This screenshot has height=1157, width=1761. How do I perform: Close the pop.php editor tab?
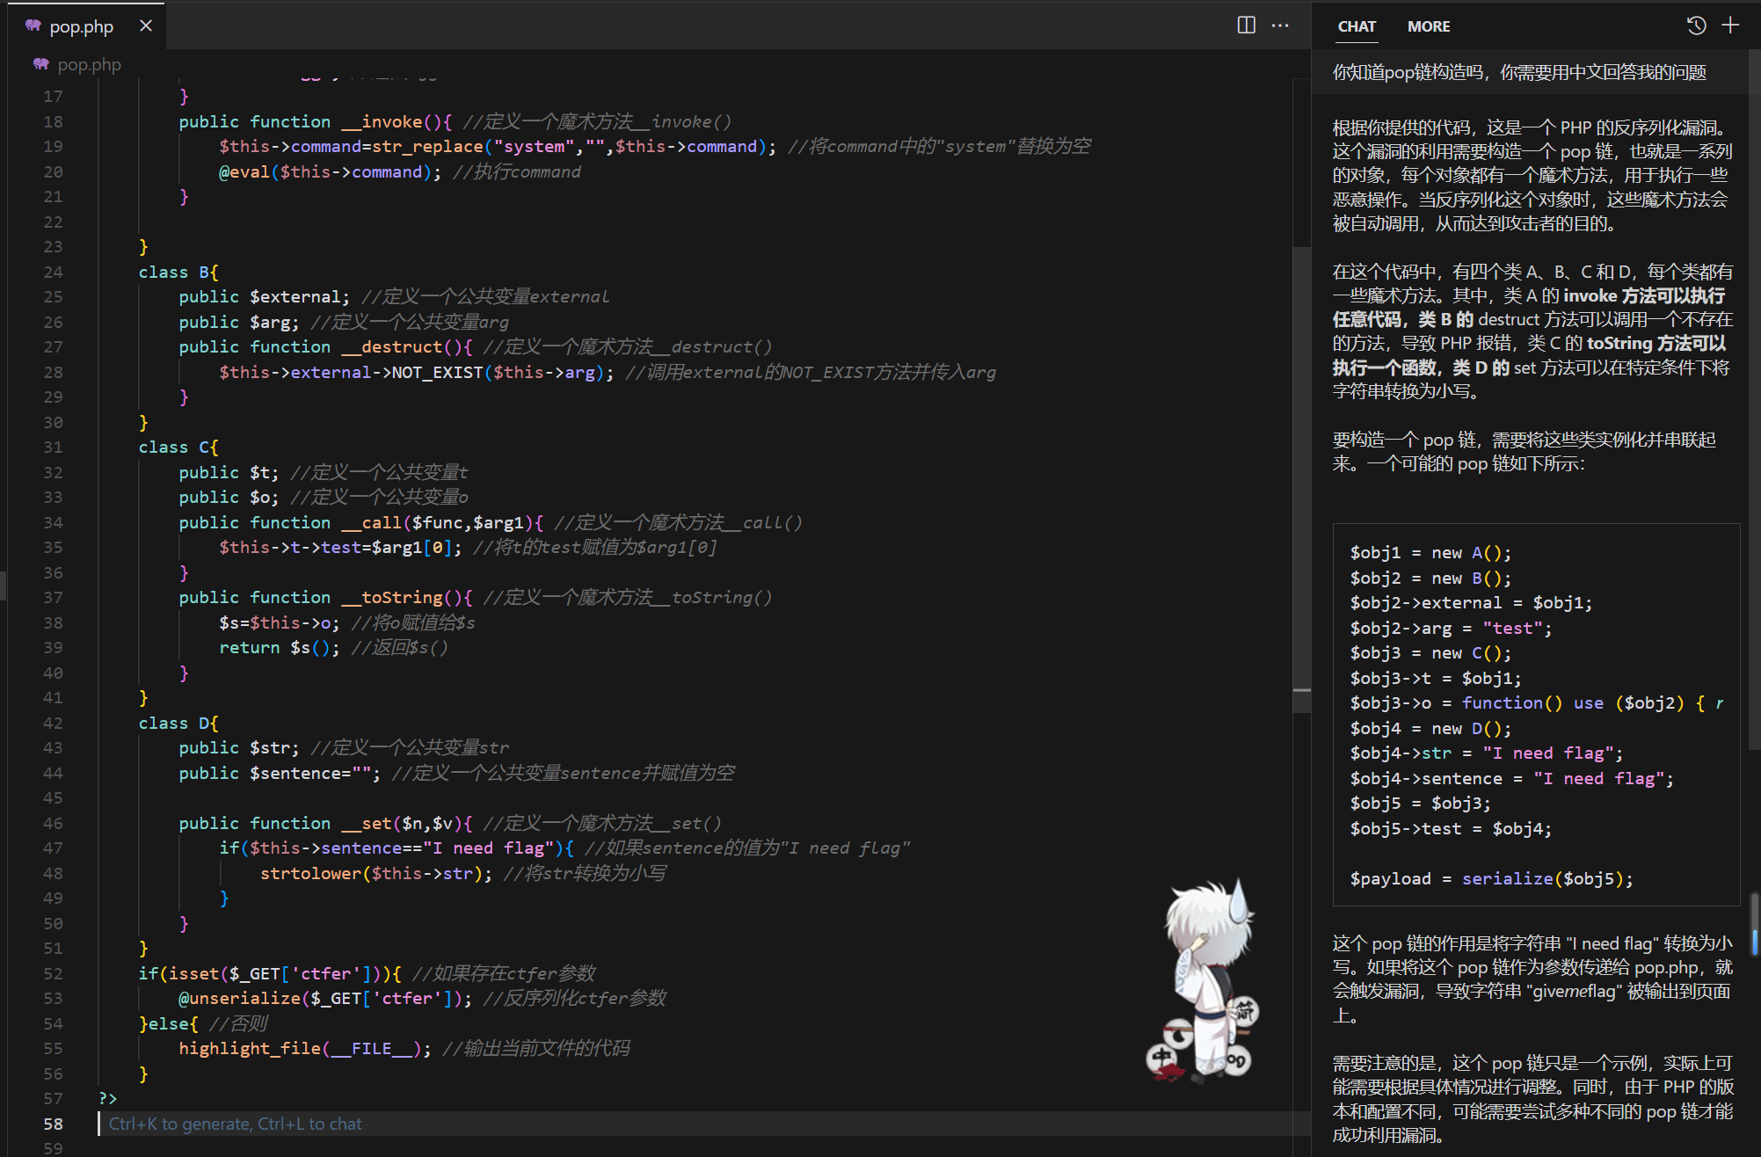[x=146, y=25]
